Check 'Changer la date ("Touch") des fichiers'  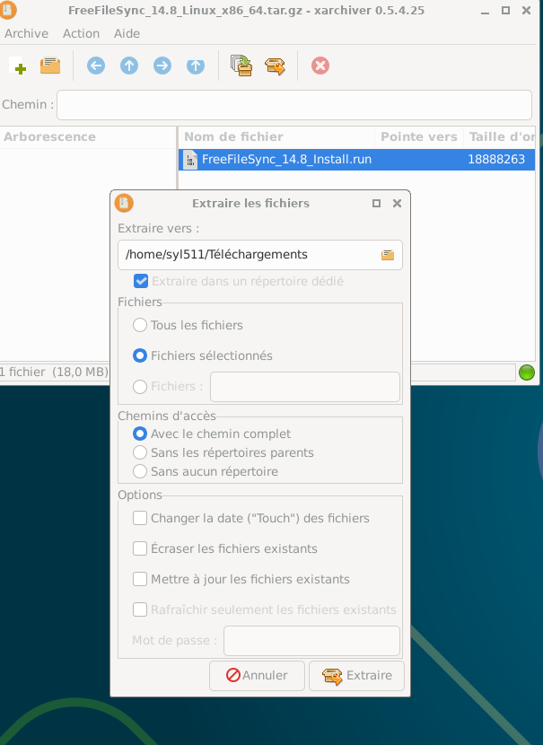(x=140, y=518)
